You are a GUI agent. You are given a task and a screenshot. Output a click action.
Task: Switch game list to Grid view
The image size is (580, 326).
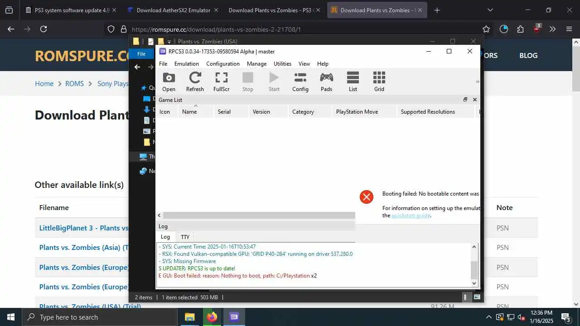(x=379, y=81)
